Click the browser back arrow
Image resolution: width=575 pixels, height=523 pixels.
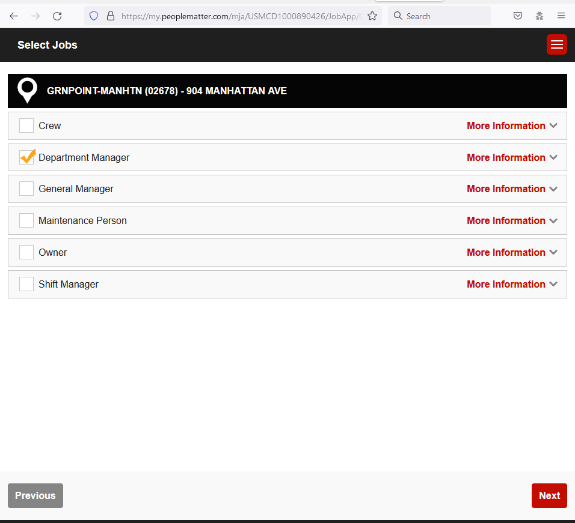tap(14, 16)
